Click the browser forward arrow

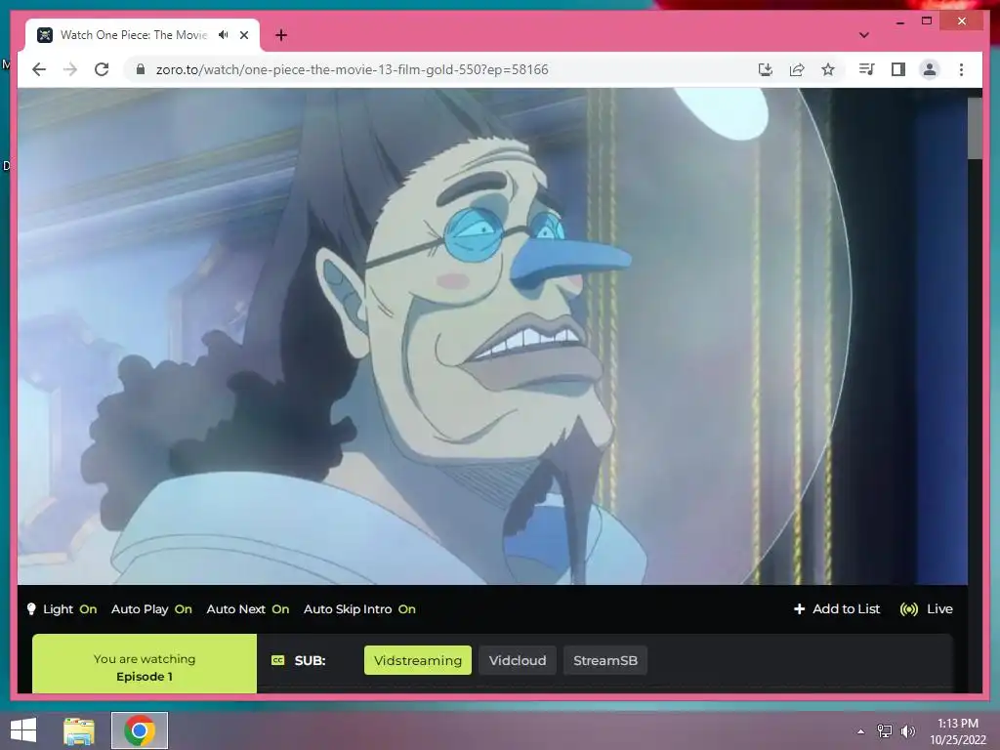(70, 69)
